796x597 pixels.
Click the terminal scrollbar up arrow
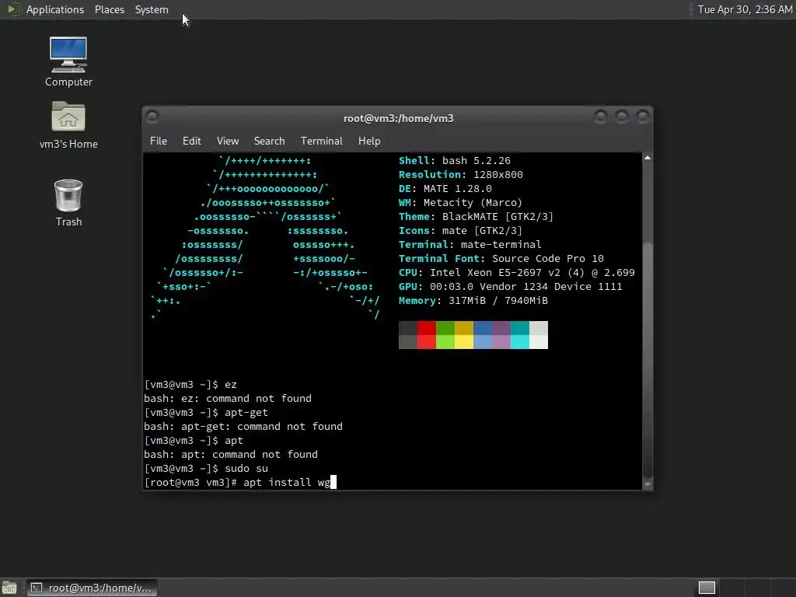(648, 159)
